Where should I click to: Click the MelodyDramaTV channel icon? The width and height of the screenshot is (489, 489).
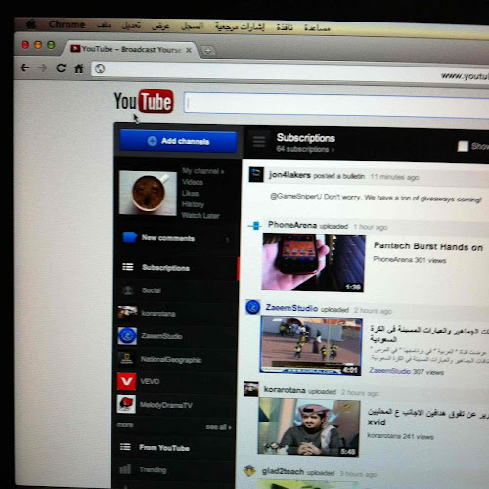[126, 404]
